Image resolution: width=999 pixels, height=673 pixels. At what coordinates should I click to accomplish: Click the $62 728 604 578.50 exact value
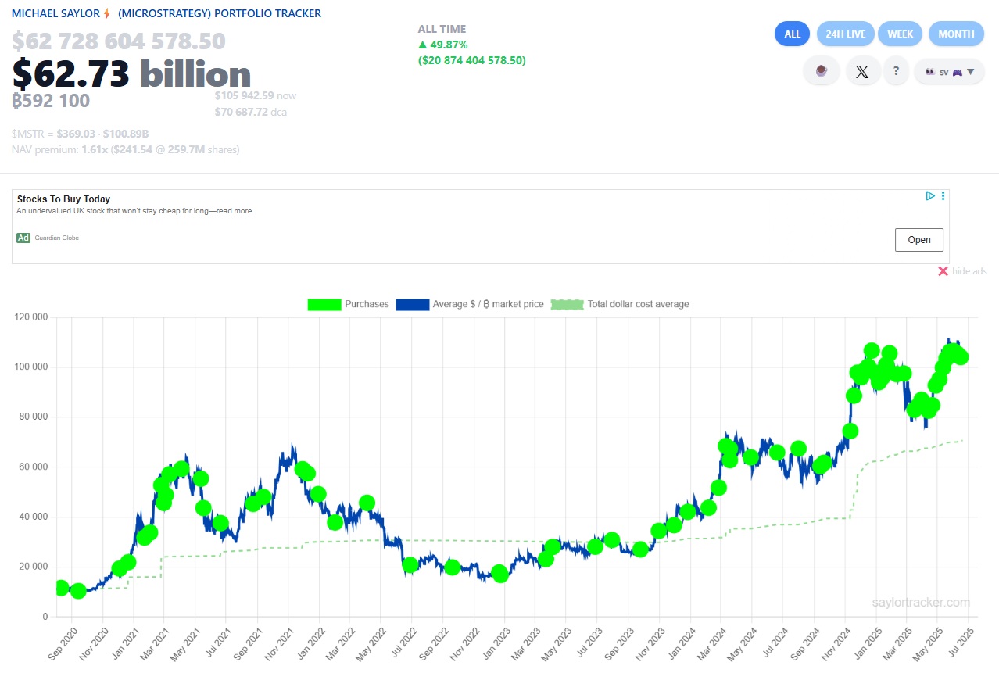point(119,41)
